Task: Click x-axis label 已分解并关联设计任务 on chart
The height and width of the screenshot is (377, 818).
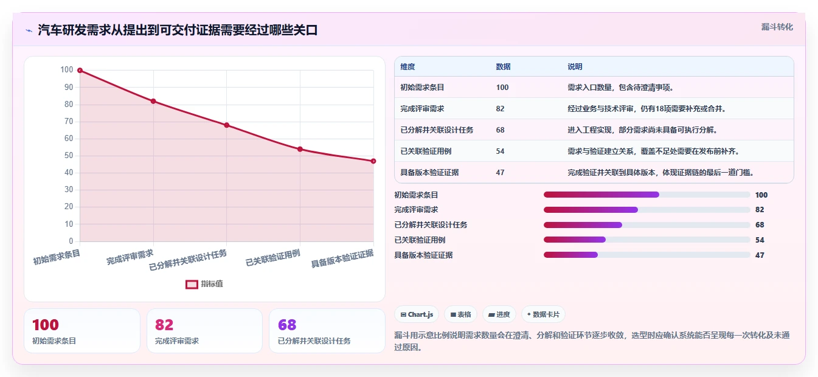Action: click(188, 260)
